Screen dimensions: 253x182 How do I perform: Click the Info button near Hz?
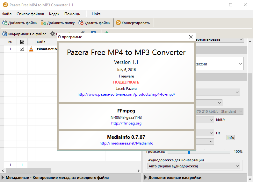pos(231,138)
